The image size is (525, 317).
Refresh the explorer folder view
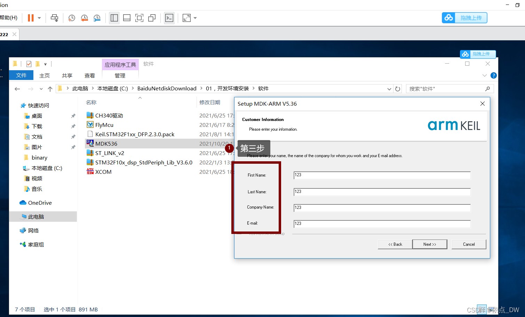398,89
